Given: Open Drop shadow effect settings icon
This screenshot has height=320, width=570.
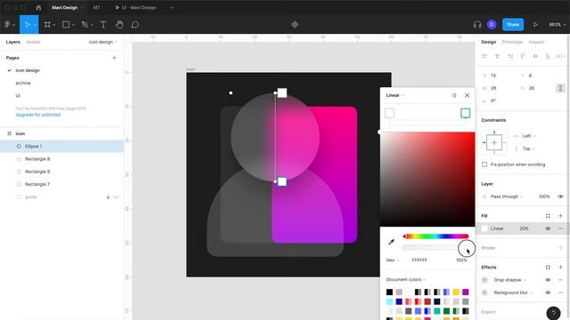Looking at the screenshot, I should click(484, 280).
